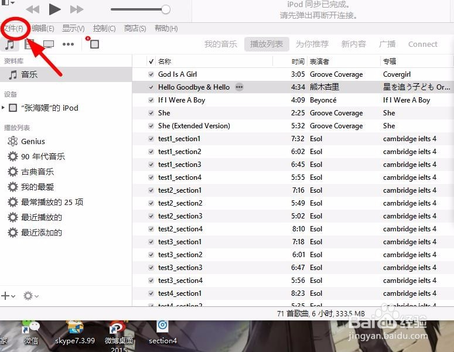This screenshot has height=352, width=454.
Task: Open the sidebar gear settings dropdown
Action: coord(30,296)
